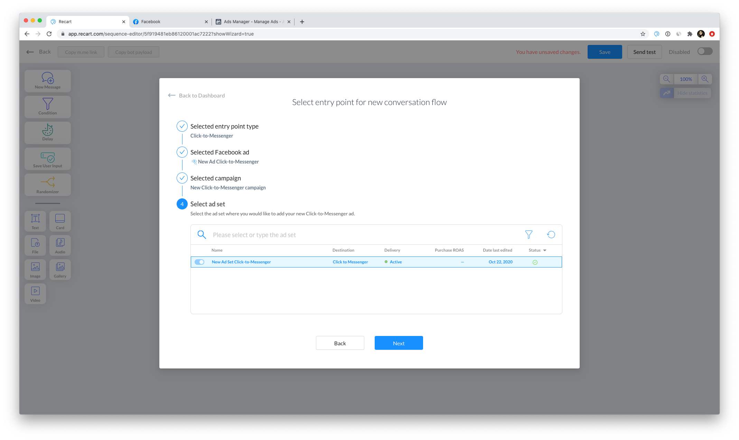Click the green status check for the ad set

pyautogui.click(x=535, y=262)
